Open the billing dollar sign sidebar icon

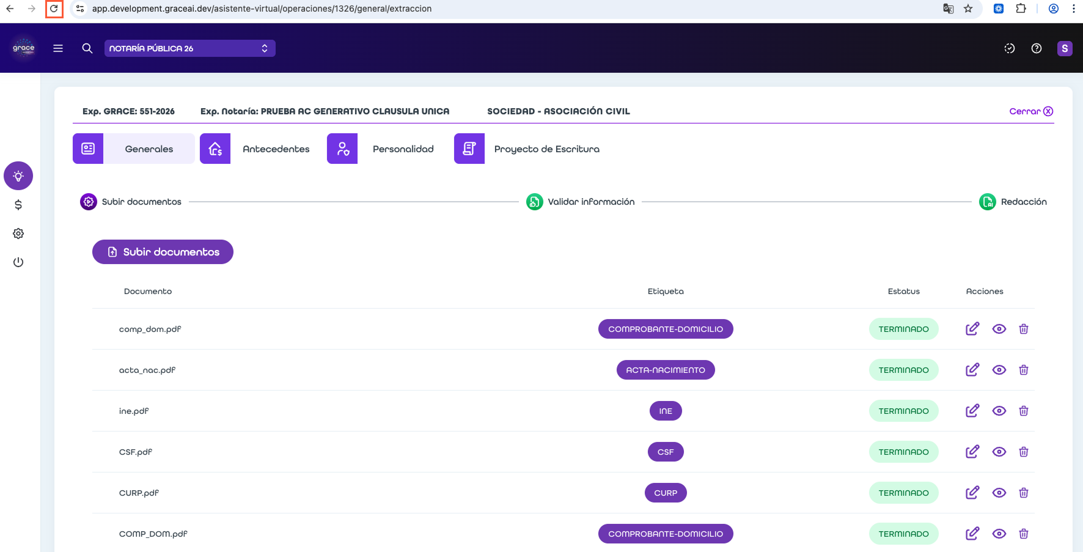(18, 205)
